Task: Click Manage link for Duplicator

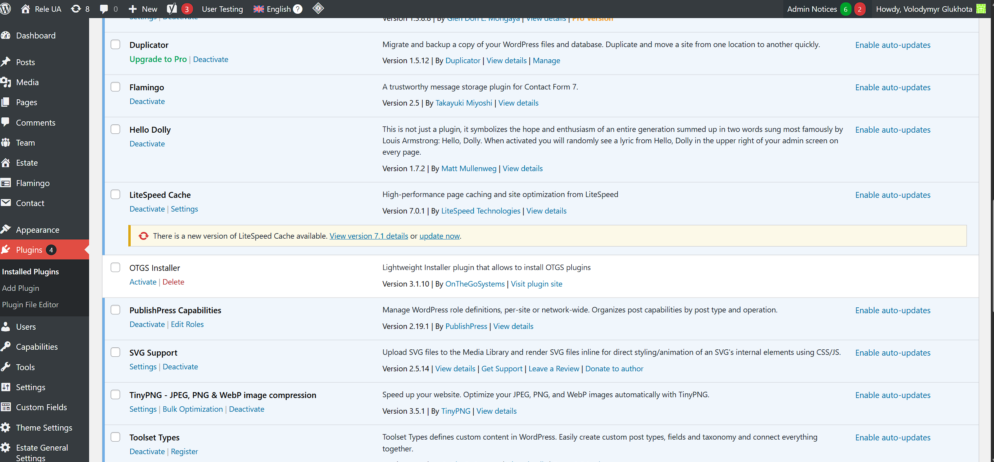Action: point(546,60)
